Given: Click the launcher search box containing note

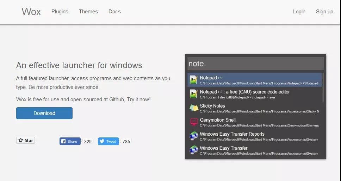Looking at the screenshot, I should coord(255,64).
